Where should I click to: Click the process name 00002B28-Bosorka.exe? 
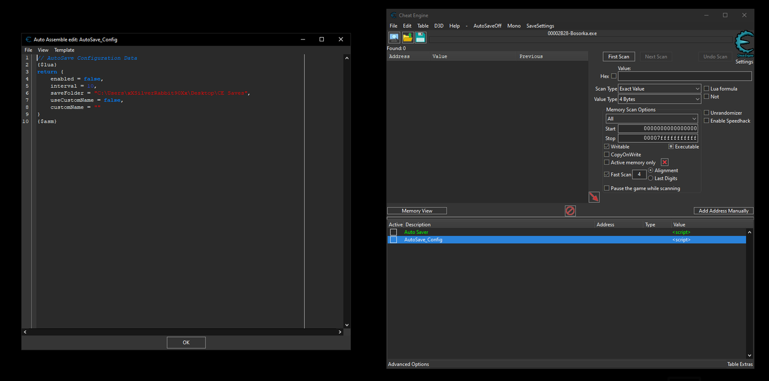click(x=572, y=34)
